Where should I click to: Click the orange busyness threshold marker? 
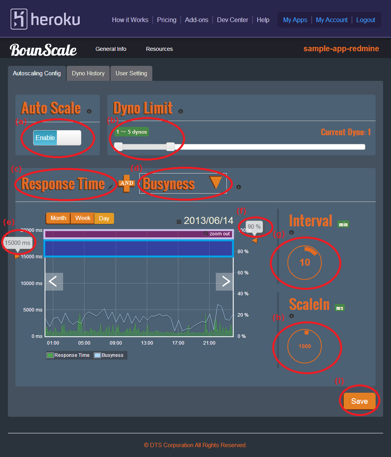254,241
